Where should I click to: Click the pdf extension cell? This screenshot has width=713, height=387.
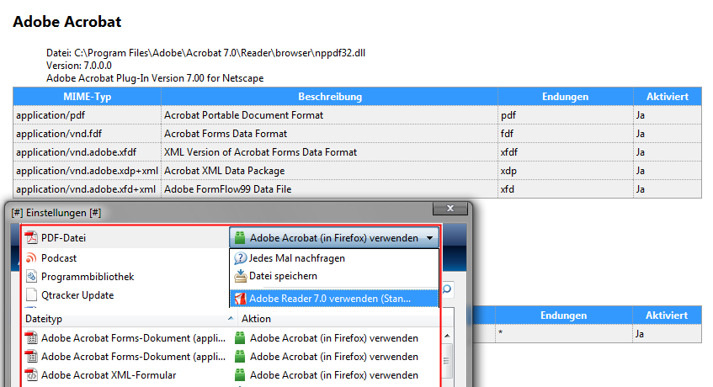[x=565, y=115]
